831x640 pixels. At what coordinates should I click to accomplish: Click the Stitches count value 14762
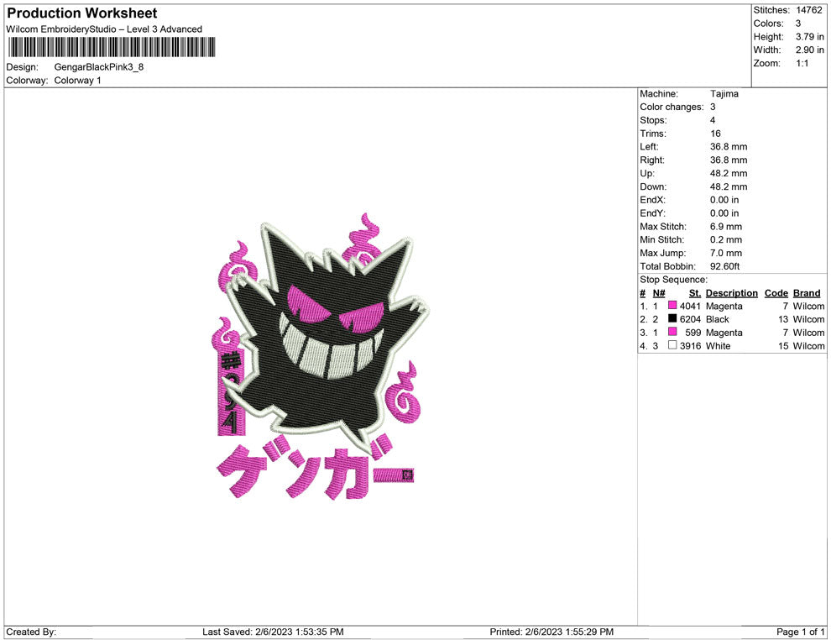[808, 10]
